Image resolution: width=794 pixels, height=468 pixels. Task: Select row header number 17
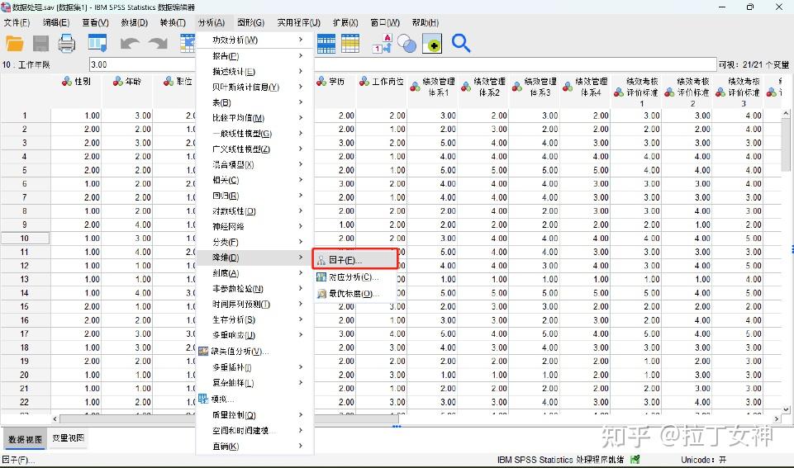(25, 334)
